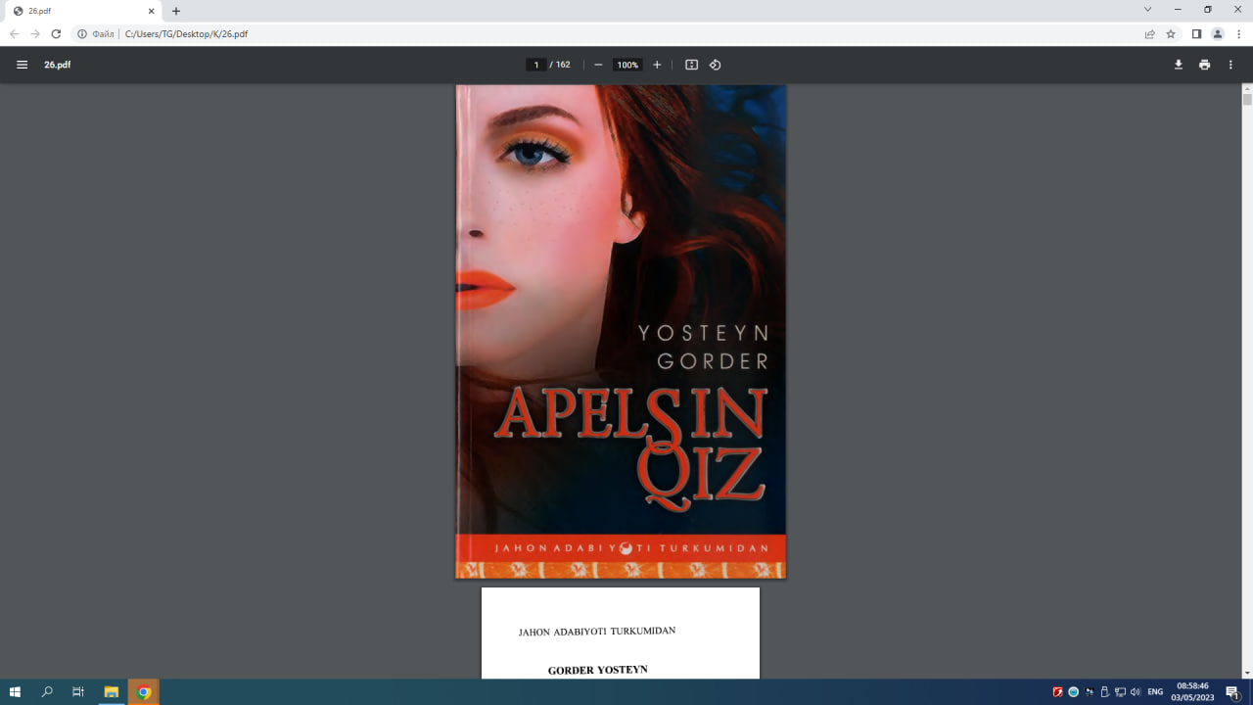Open the Windows Start menu
Image resolution: width=1253 pixels, height=705 pixels.
(x=15, y=692)
